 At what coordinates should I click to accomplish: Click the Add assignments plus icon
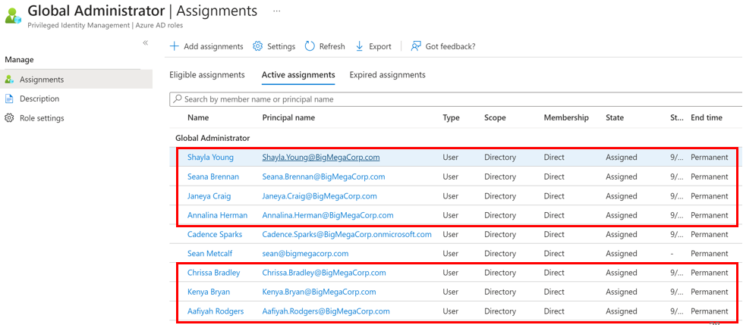tap(175, 46)
